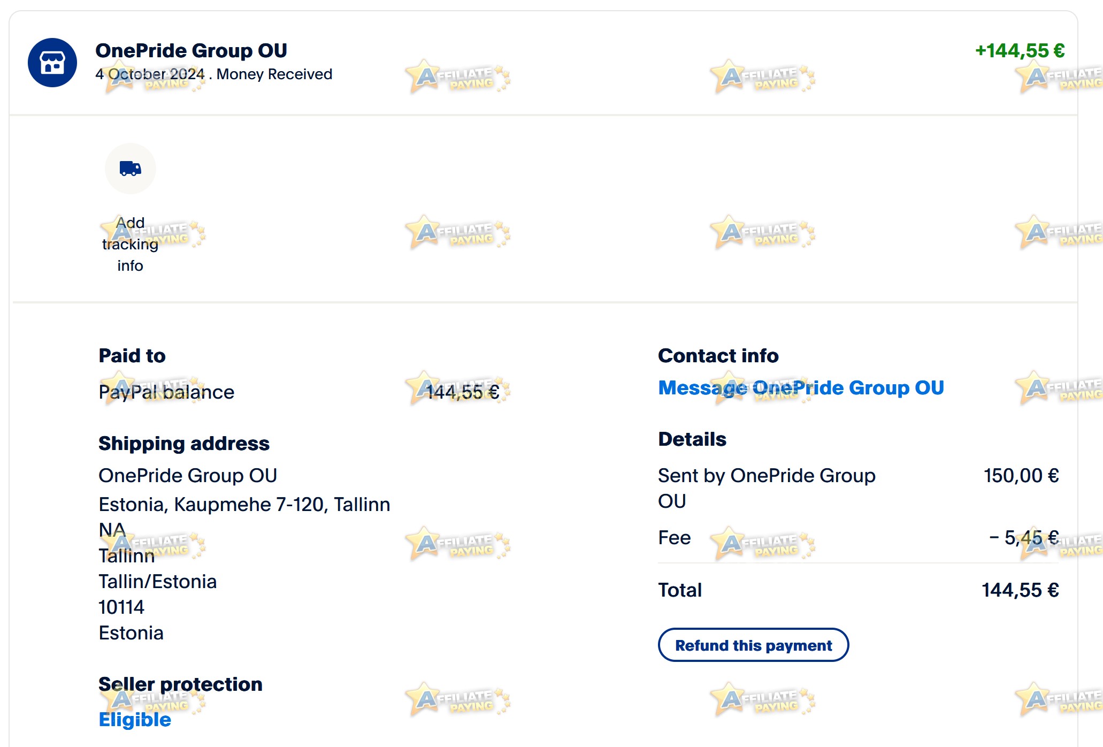The height and width of the screenshot is (747, 1103).
Task: Click the 150,00 € gross amount
Action: click(x=1021, y=476)
